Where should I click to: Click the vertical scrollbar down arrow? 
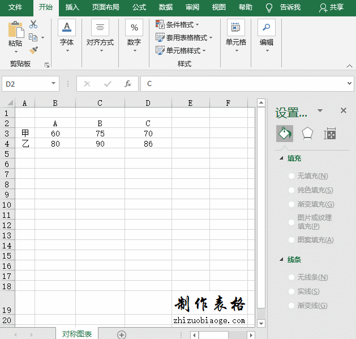pos(261,323)
